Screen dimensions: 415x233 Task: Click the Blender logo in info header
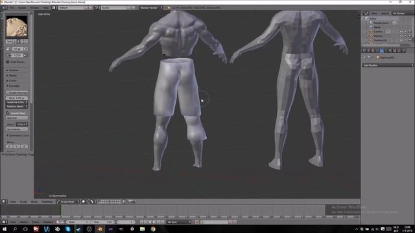(169, 8)
